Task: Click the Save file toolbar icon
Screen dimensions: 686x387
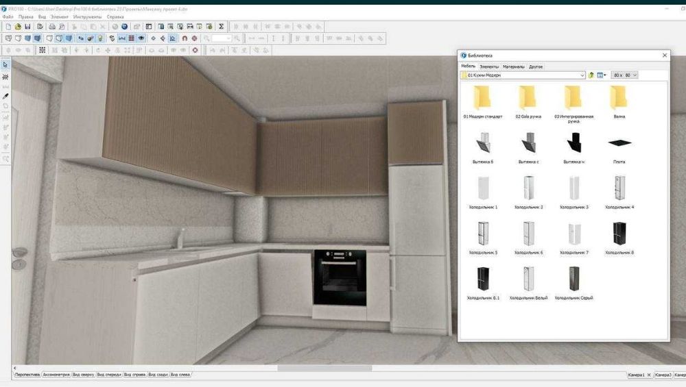Action: [27, 27]
